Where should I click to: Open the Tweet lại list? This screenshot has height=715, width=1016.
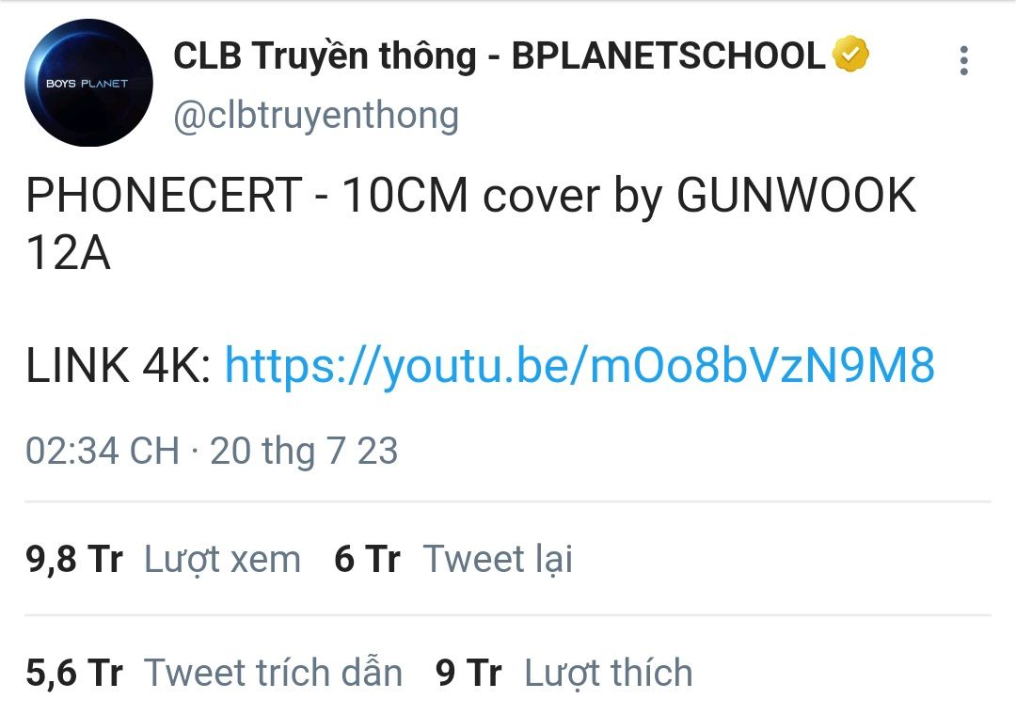coord(498,560)
